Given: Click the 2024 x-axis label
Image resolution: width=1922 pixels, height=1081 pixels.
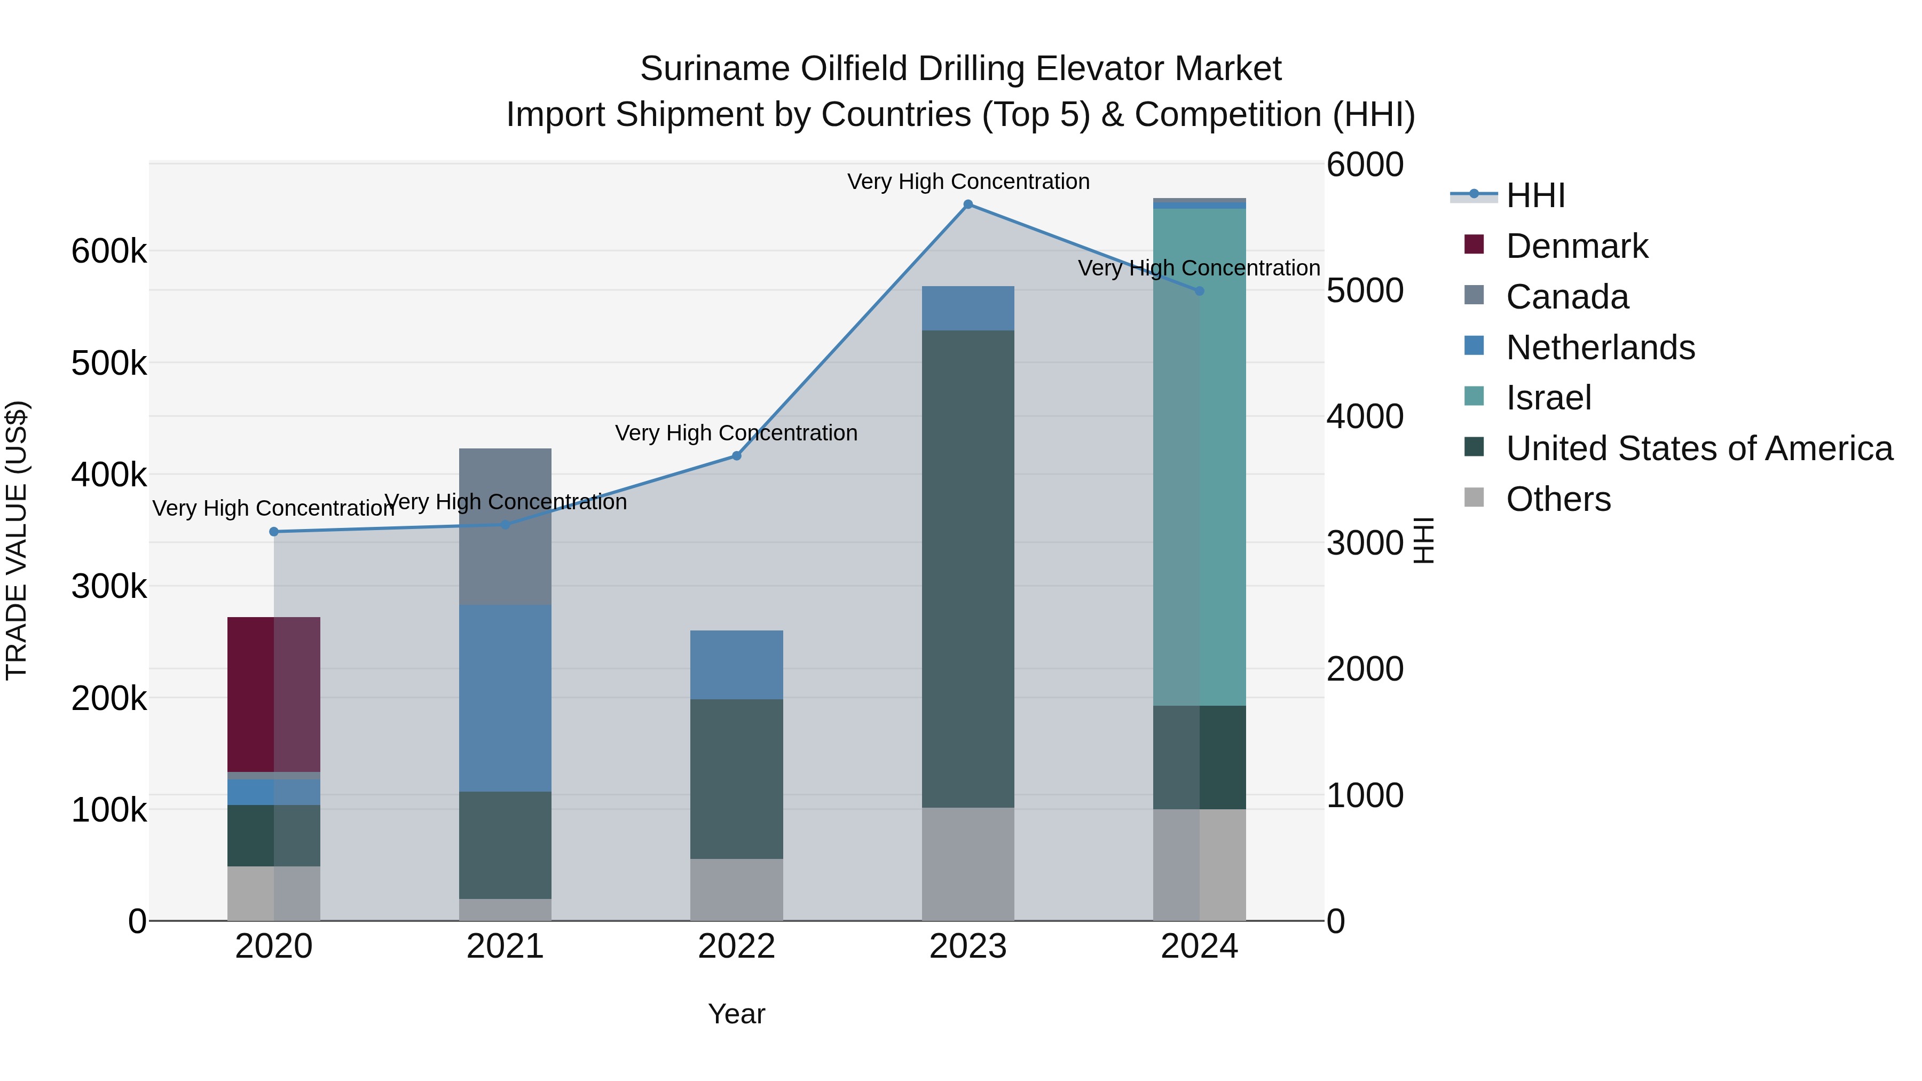Looking at the screenshot, I should [1200, 946].
